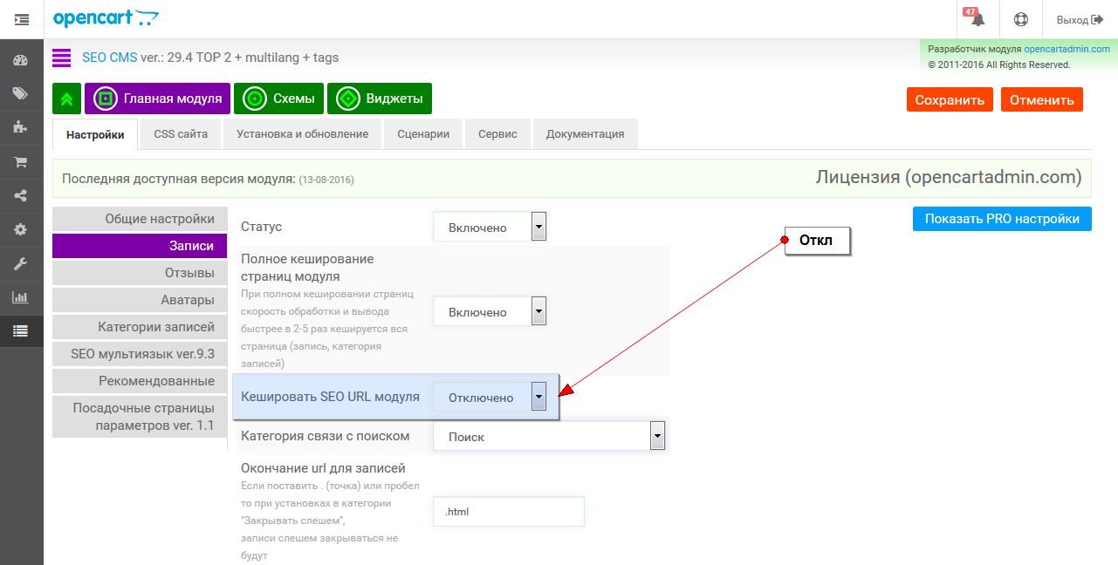Open the active list sidebar icon
1118x565 pixels.
[x=21, y=330]
